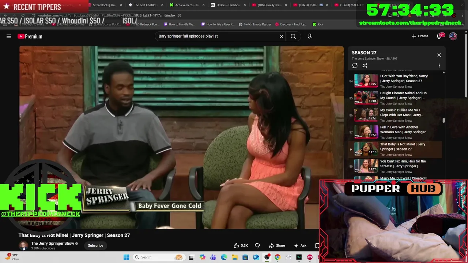The height and width of the screenshot is (263, 468).
Task: Close the Streamloots tab
Action: [121, 5]
